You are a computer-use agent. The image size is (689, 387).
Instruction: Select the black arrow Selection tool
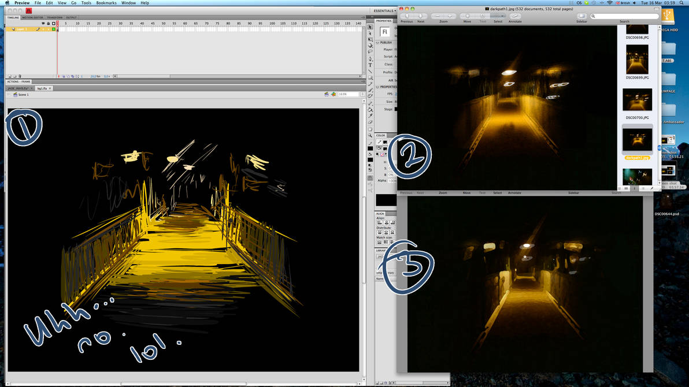coord(371,27)
